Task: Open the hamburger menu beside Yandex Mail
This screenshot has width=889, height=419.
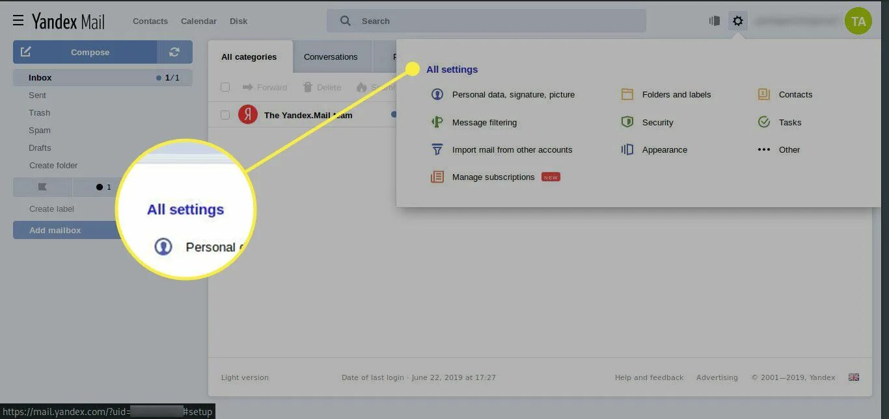Action: click(18, 21)
